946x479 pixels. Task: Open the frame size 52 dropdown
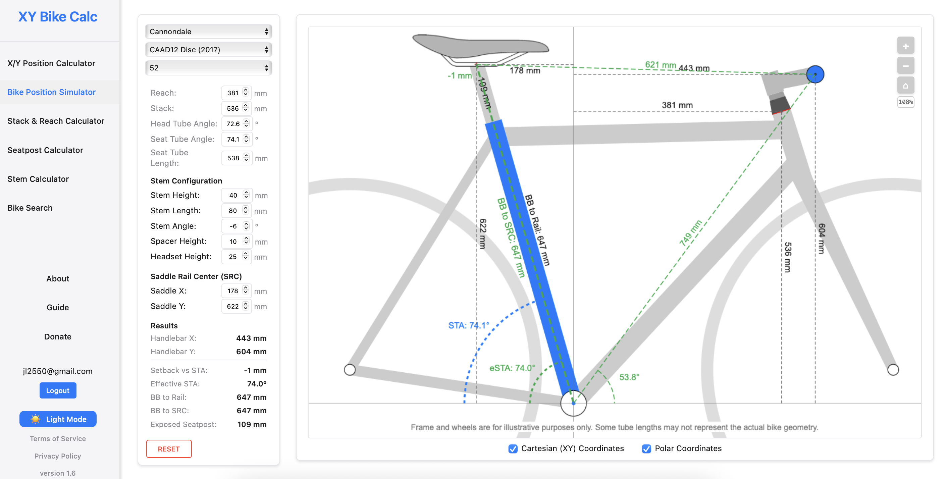pyautogui.click(x=209, y=68)
